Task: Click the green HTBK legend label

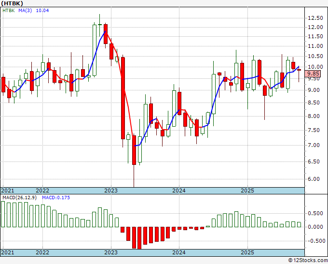Action: click(x=9, y=11)
